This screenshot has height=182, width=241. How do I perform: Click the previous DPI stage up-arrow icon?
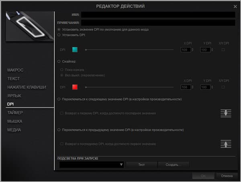[226, 144]
